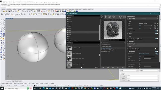
Task: Click the displacement map texture slot icon
Action: click(157, 54)
